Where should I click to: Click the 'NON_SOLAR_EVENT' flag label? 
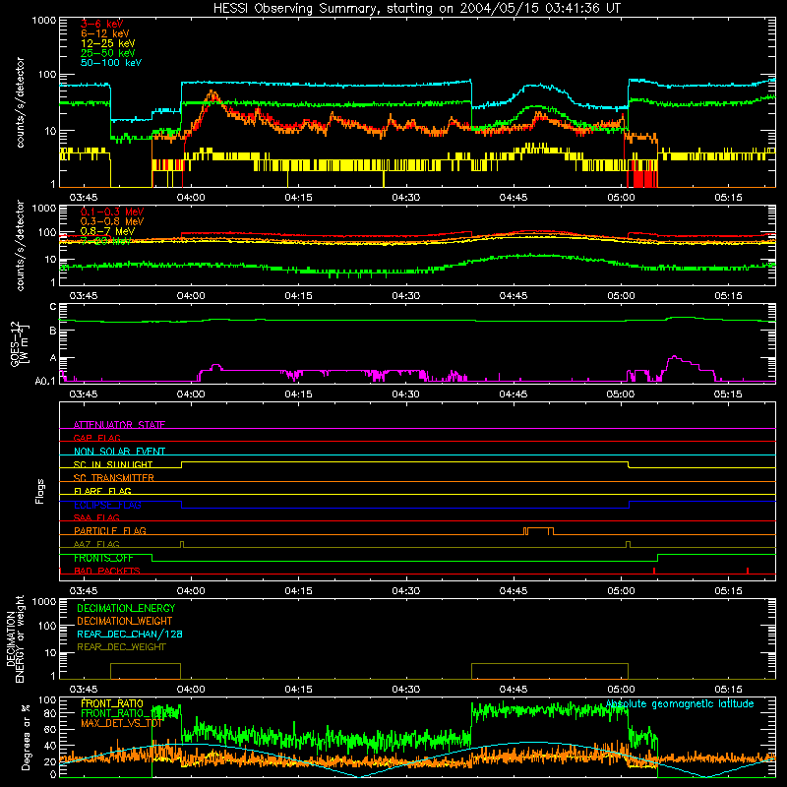(119, 452)
